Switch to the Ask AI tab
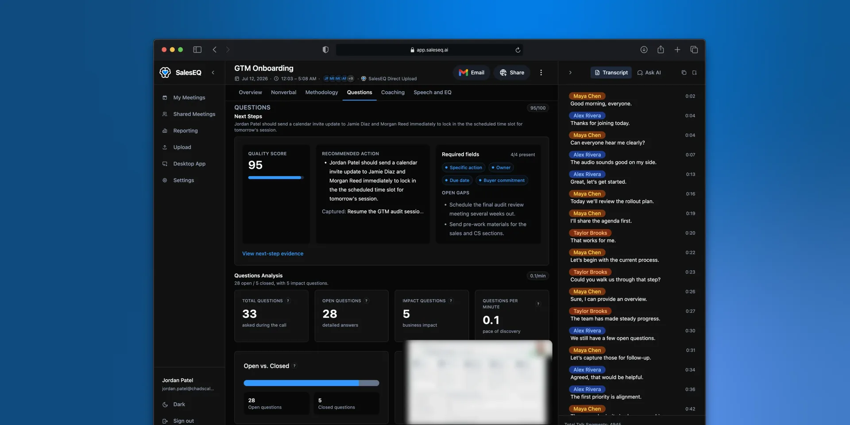This screenshot has height=425, width=850. tap(649, 73)
